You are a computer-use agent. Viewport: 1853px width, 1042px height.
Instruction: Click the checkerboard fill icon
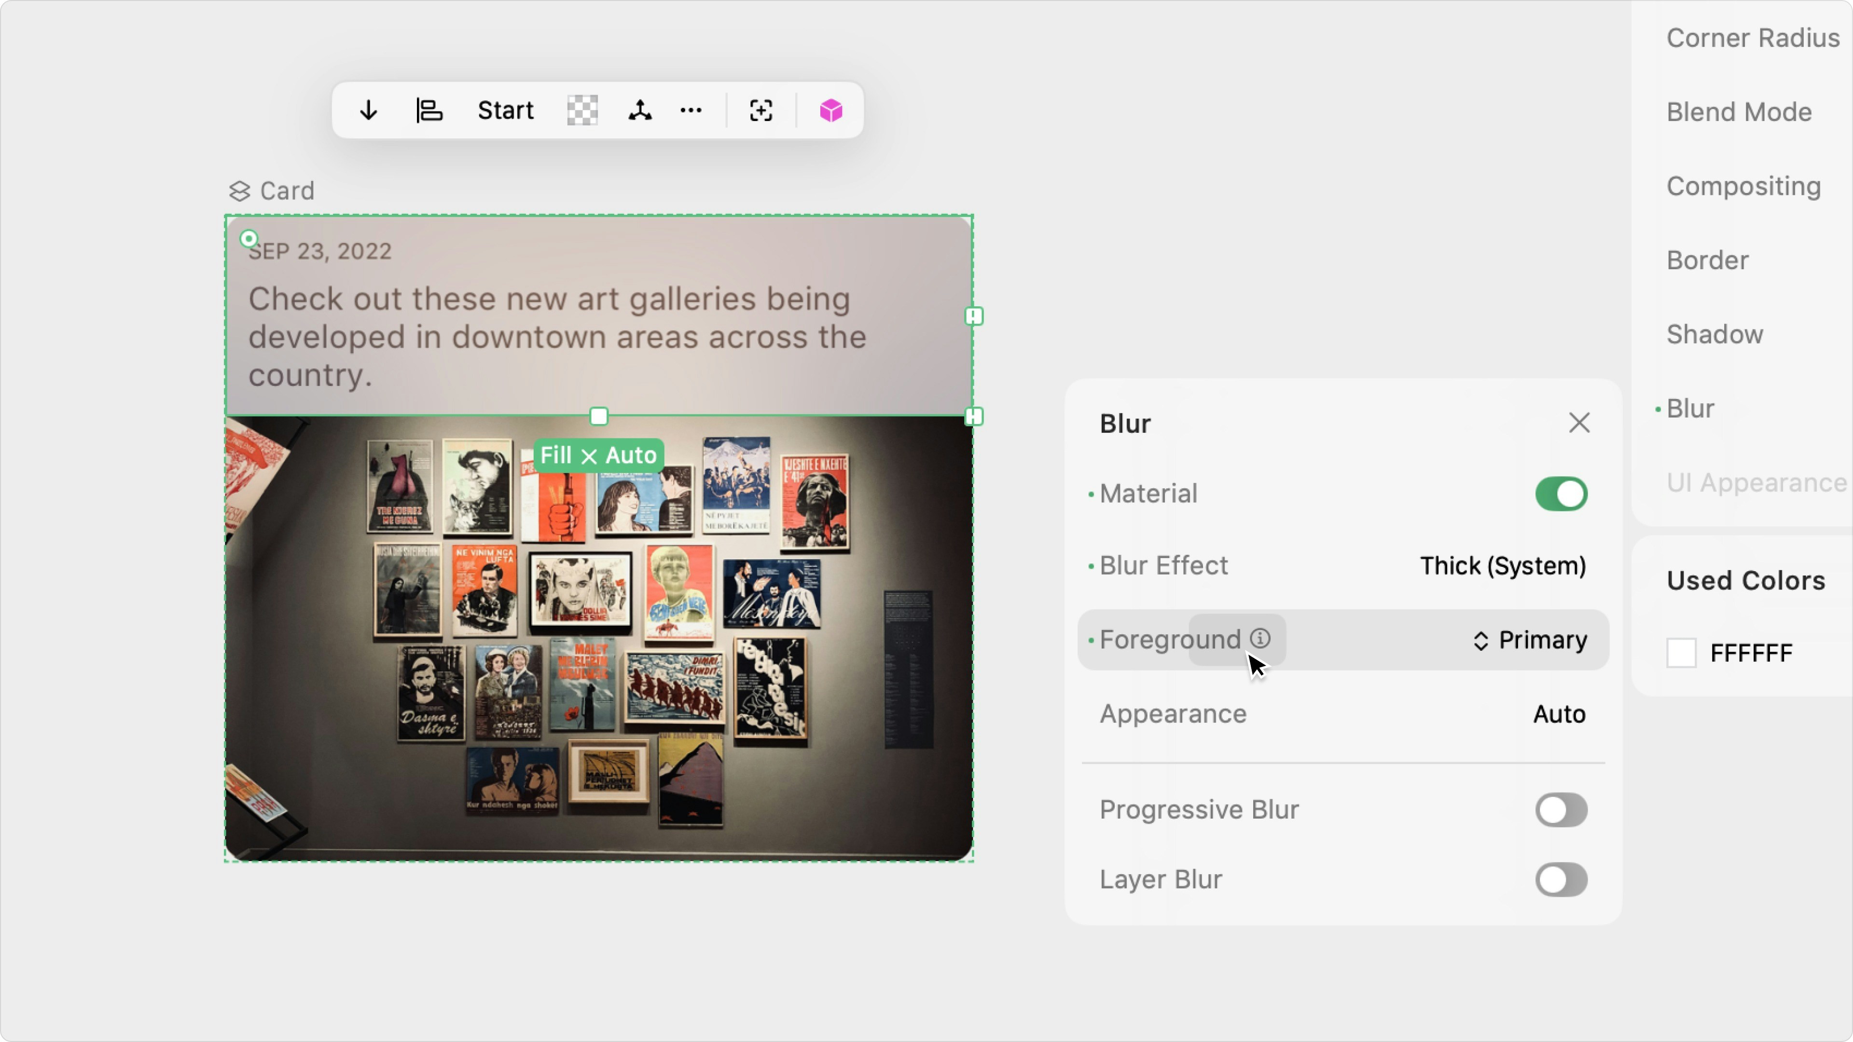pyautogui.click(x=582, y=111)
